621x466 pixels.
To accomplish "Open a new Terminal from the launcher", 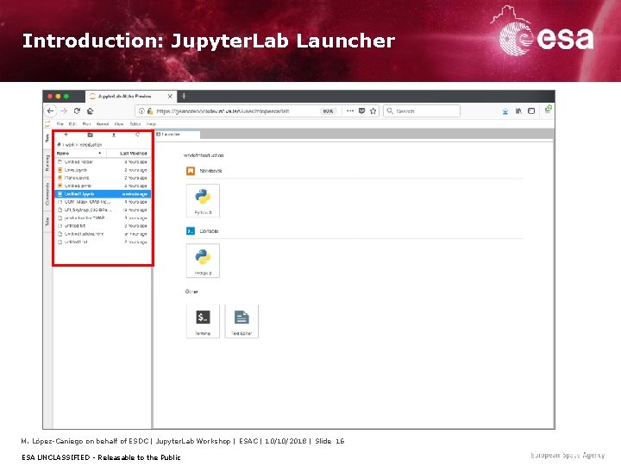I will [203, 321].
